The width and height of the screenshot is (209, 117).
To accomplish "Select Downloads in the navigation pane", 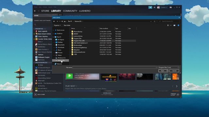I will click(x=61, y=47).
